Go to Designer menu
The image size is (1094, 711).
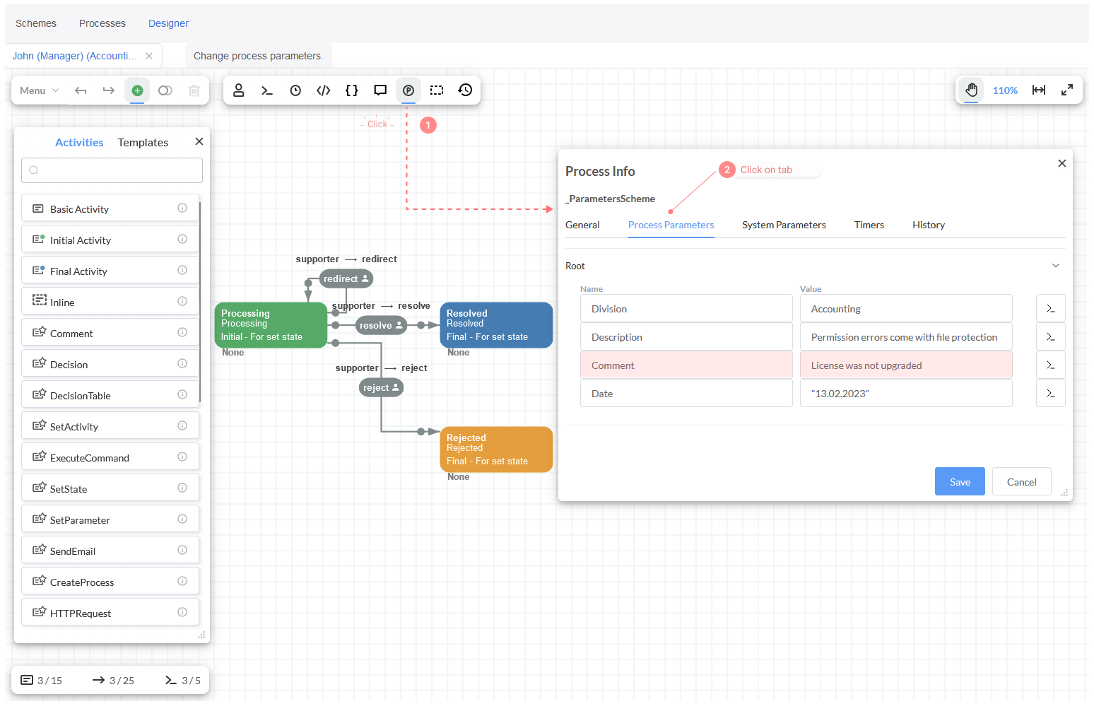[x=168, y=23]
